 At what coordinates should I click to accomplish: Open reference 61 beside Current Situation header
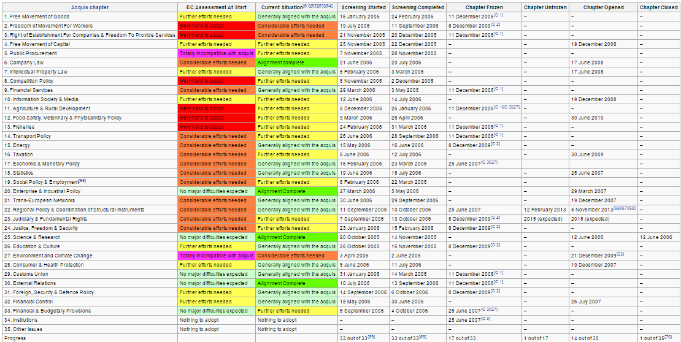pyautogui.click(x=306, y=6)
